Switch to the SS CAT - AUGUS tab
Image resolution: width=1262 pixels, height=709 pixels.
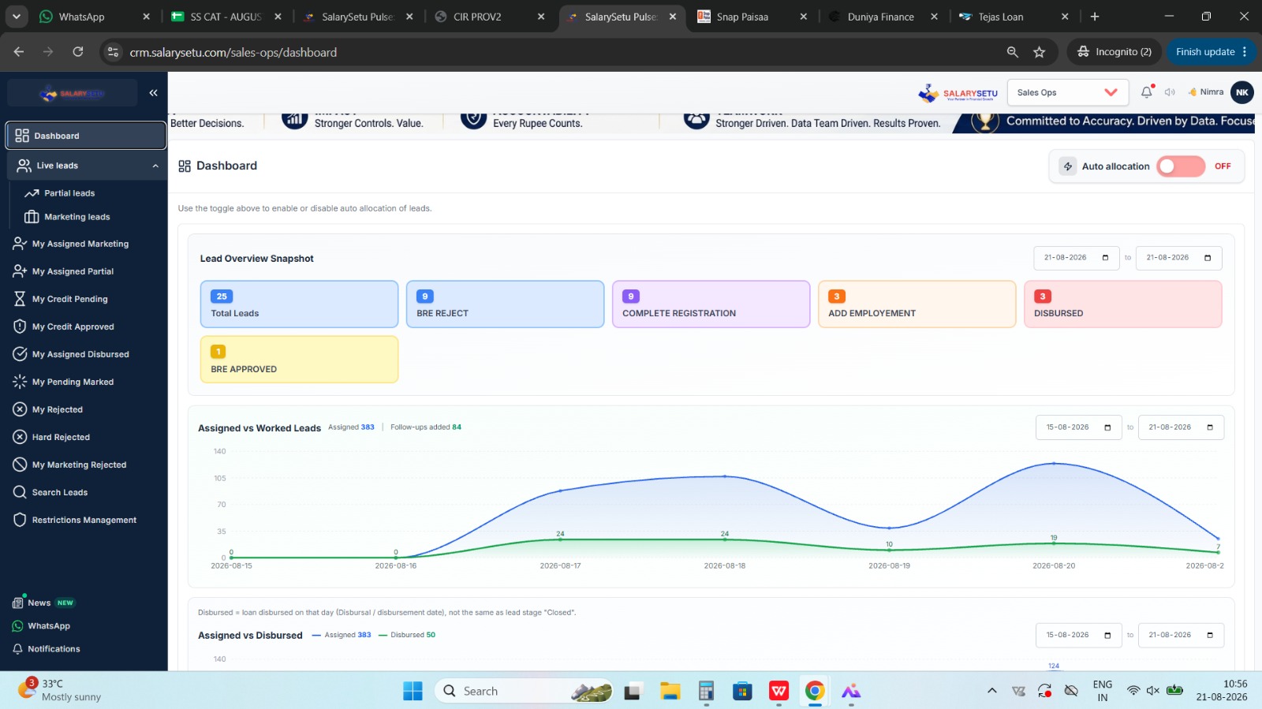tap(226, 17)
